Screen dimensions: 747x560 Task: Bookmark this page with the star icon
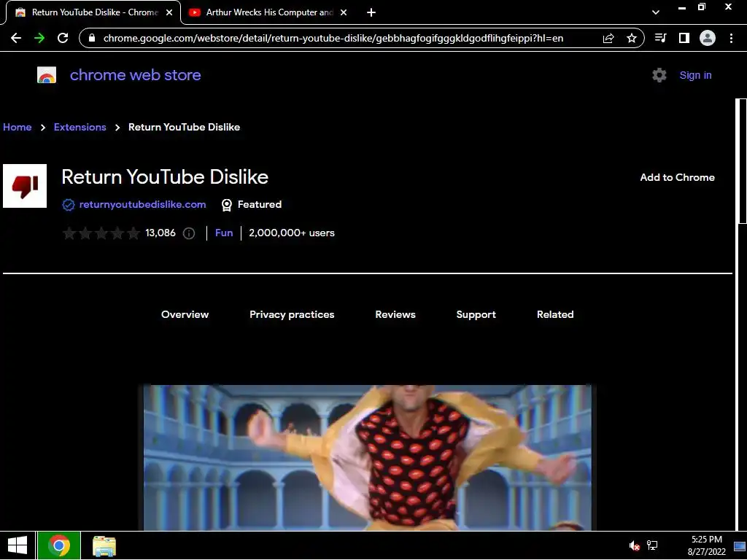tap(632, 38)
